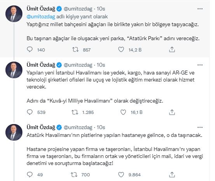Open the blue @umitozdag reply mention link
215x181 pixels.
41,17
